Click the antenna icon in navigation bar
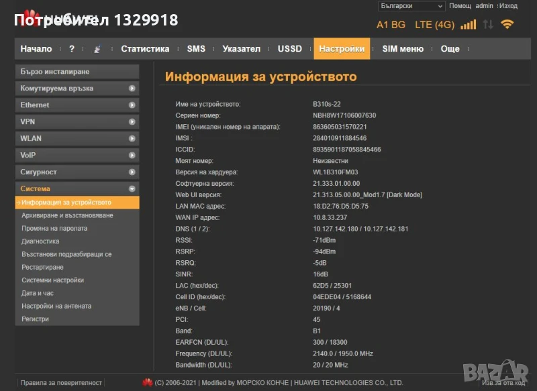Screen dimensions: 537x391 click(98, 49)
